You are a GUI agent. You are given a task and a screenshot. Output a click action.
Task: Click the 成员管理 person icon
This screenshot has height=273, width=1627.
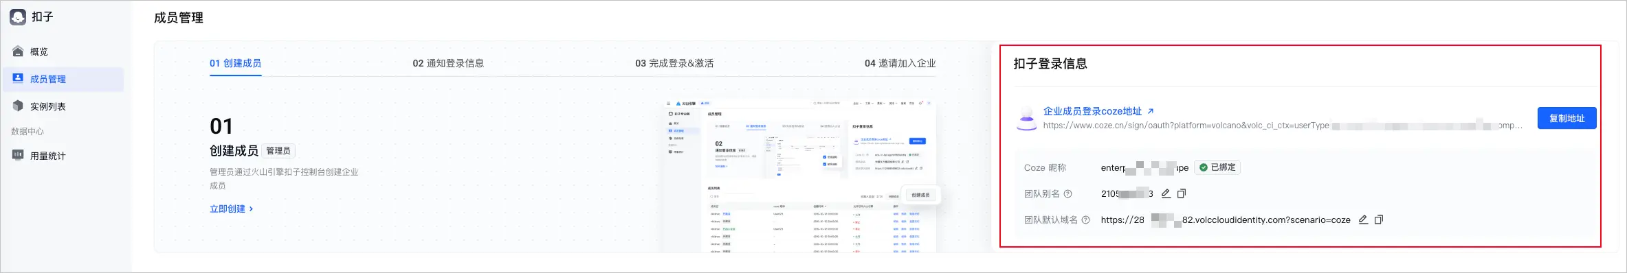18,78
